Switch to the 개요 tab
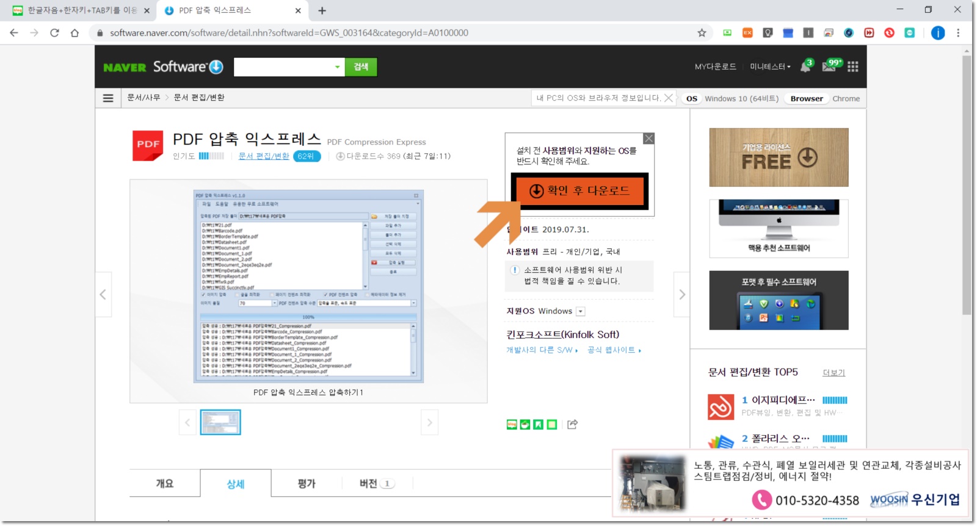 [165, 483]
